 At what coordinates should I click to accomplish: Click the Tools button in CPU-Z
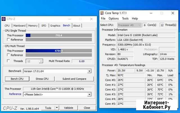[x=48, y=108]
